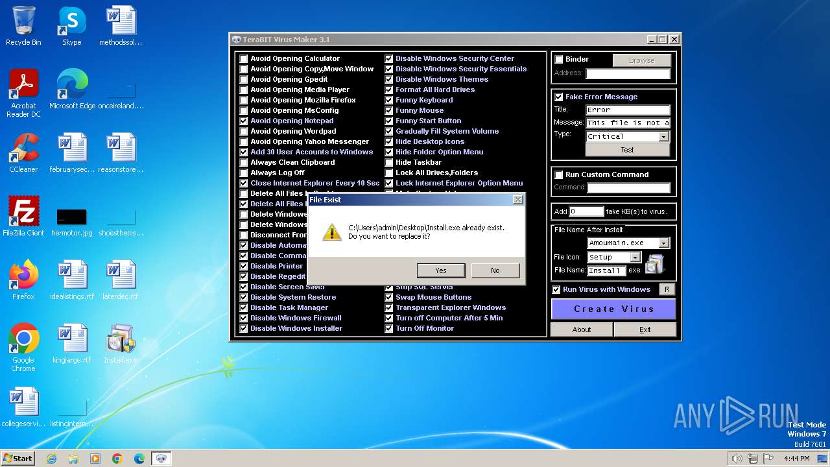
Task: Expand the File Name After Install dropdown
Action: click(663, 243)
